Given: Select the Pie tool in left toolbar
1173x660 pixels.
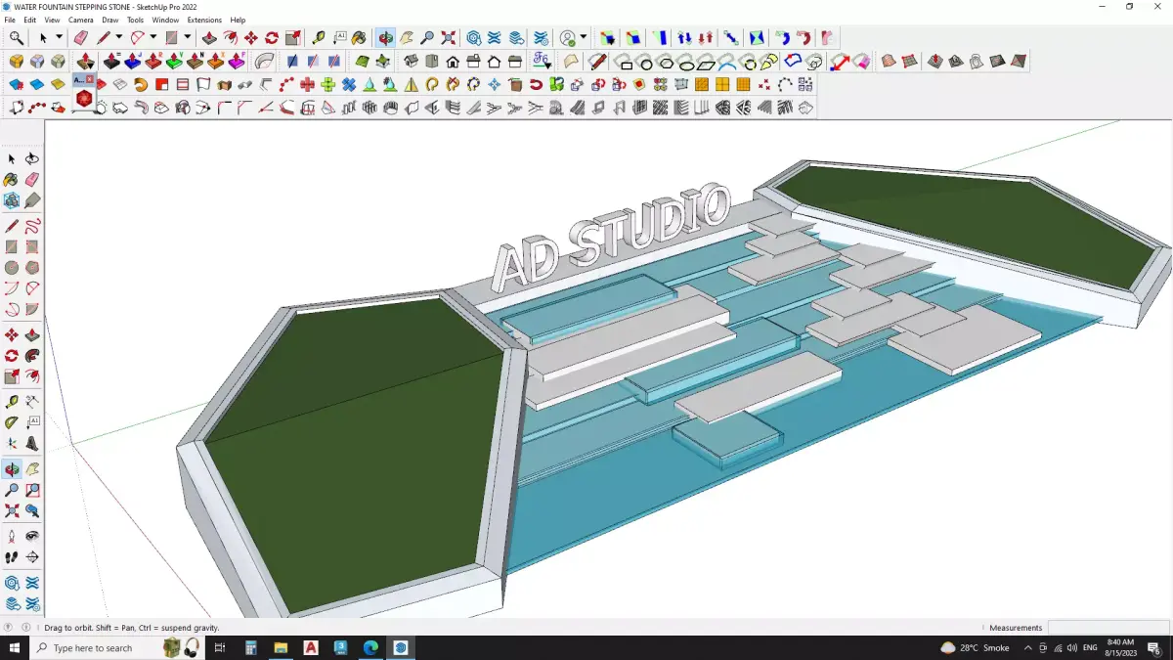Looking at the screenshot, I should tap(32, 309).
